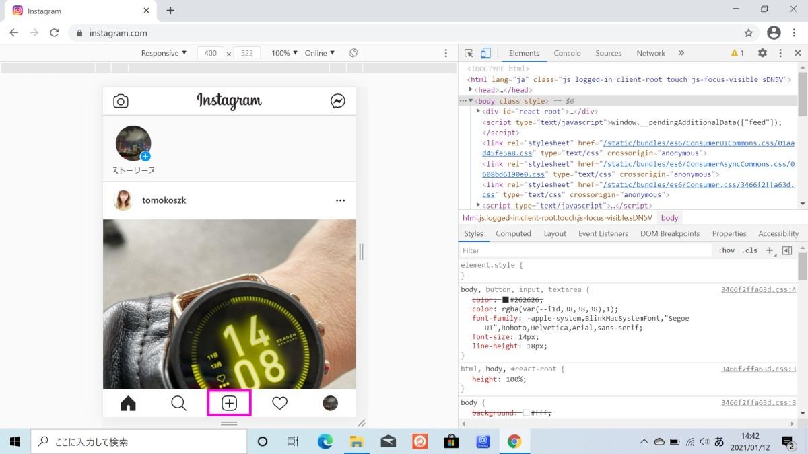Open the DevTools customize three-dot menu

coord(780,53)
